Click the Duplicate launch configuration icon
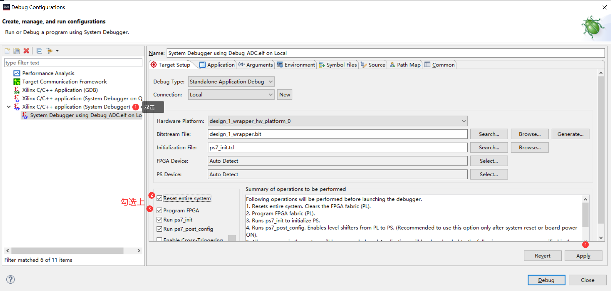Image resolution: width=611 pixels, height=291 pixels. (x=16, y=51)
